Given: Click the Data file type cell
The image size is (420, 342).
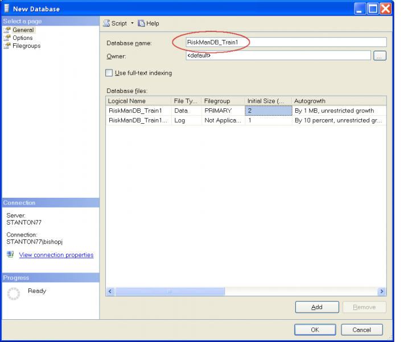Looking at the screenshot, I should (x=187, y=111).
